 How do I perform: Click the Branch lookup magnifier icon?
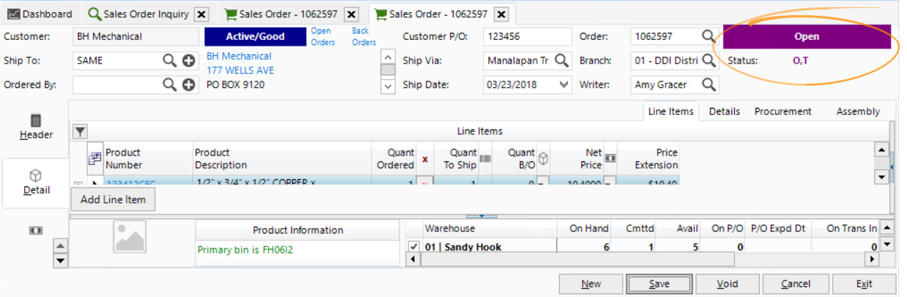click(x=708, y=61)
